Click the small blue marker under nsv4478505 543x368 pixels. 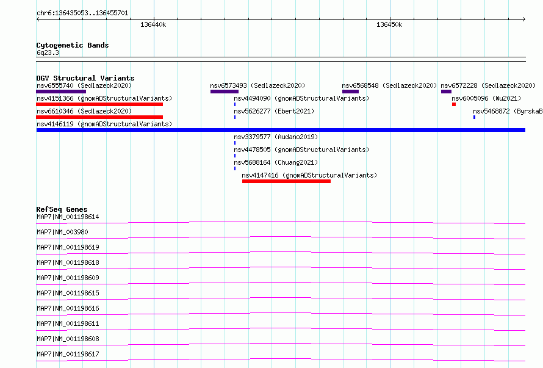pyautogui.click(x=235, y=156)
